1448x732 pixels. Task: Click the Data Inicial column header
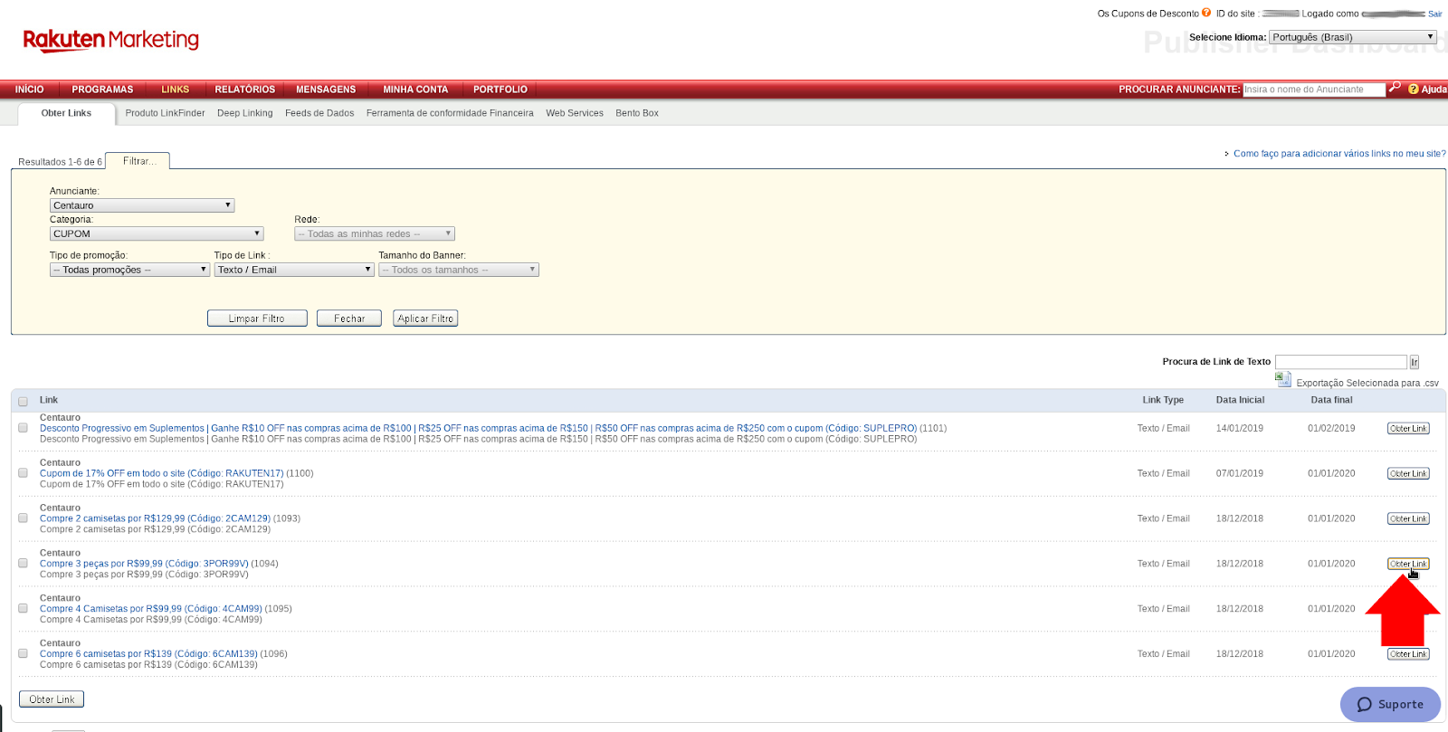(1240, 400)
